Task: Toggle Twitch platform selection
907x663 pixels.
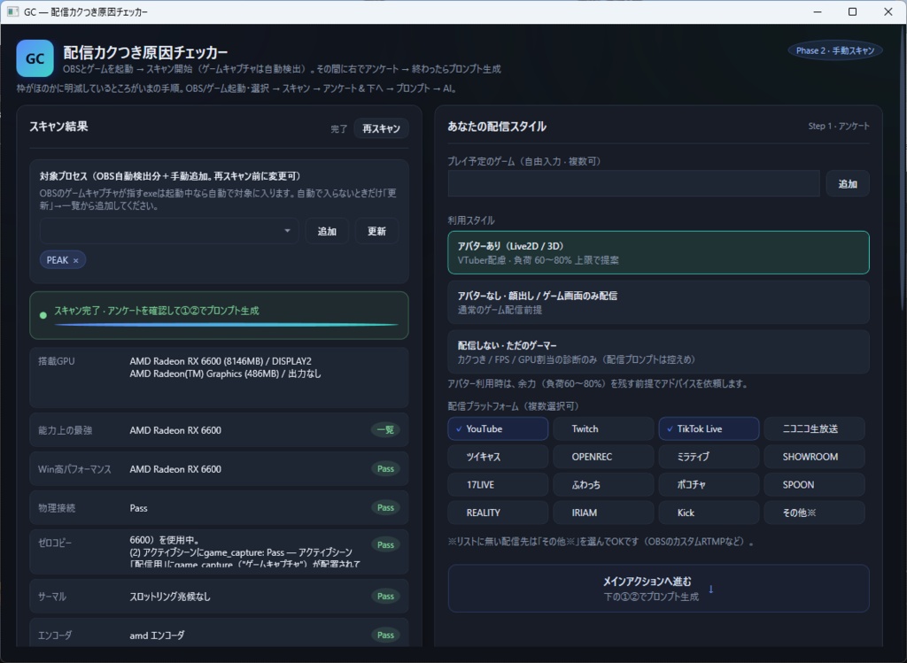Action: 603,429
